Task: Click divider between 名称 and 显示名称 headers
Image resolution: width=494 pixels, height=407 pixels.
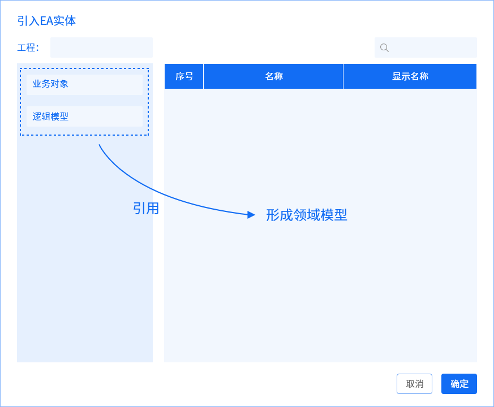Action: [343, 76]
